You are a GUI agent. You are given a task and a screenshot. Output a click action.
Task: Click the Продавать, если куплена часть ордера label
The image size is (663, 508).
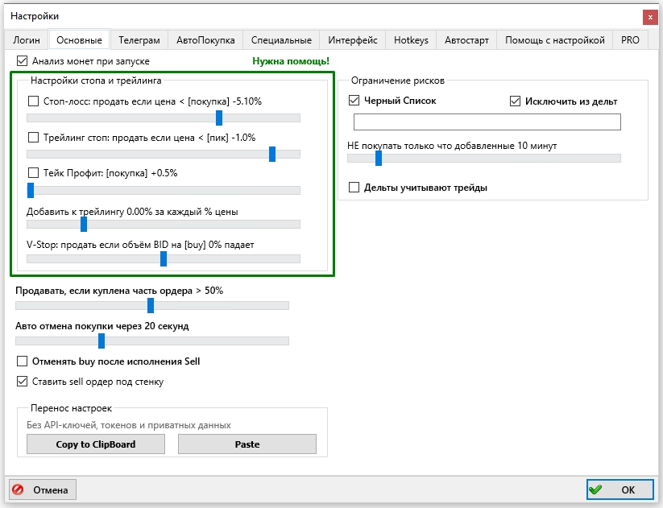[x=119, y=291]
